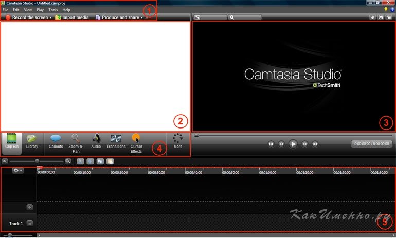Click the step forward button
Viewport: 396px width, 238px height.
pyautogui.click(x=305, y=144)
